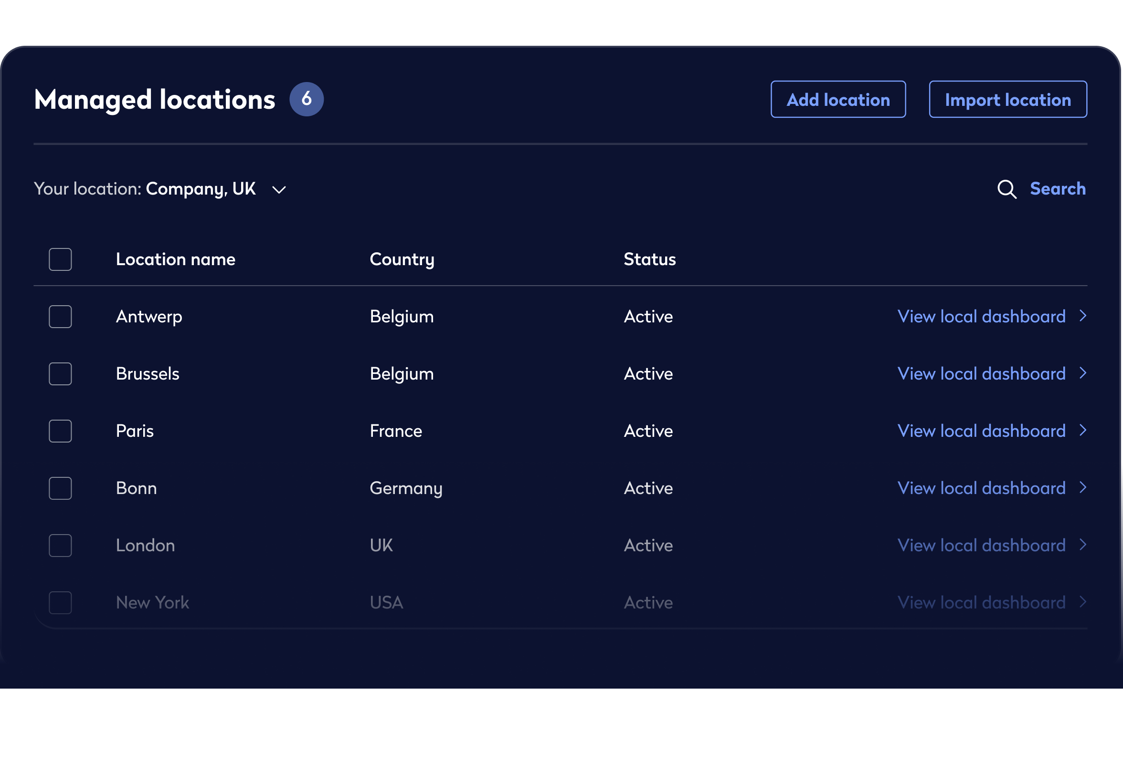The image size is (1123, 763).
Task: Click the USA country cell
Action: pos(387,603)
